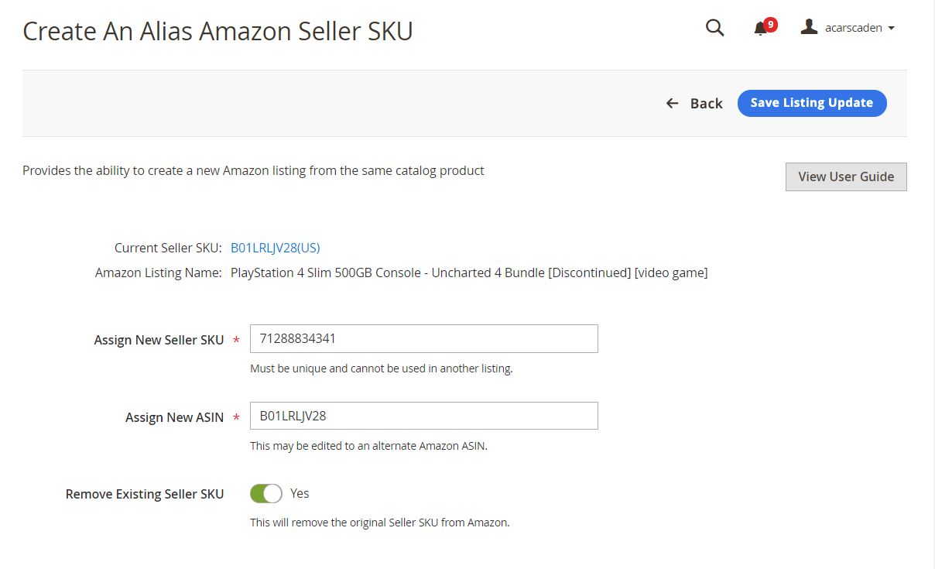Viewport: 935px width, 569px height.
Task: Open the B01LRLJV28(US) seller SKU link
Action: (x=276, y=248)
